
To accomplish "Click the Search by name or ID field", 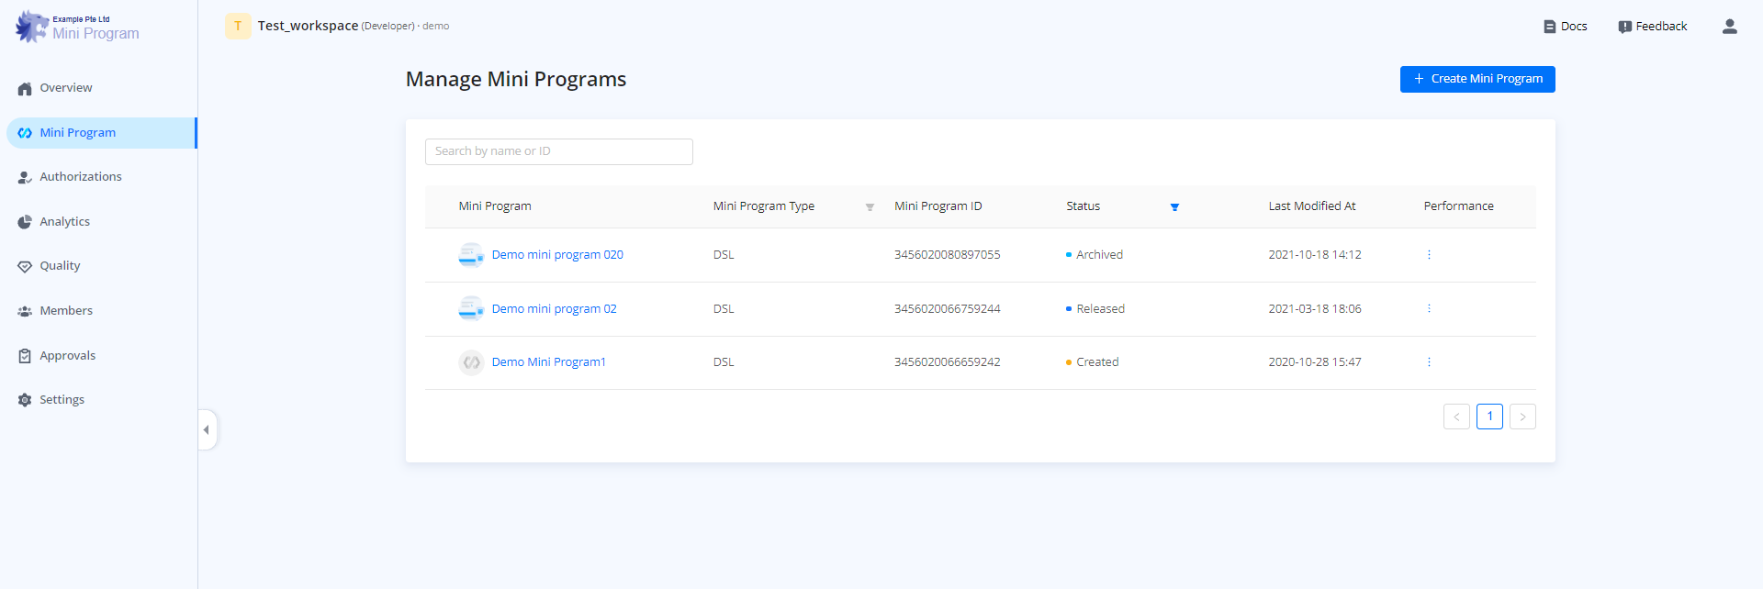I will 558,151.
